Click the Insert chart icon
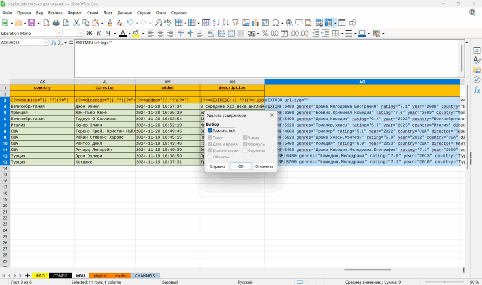The image size is (482, 285). coord(255,23)
